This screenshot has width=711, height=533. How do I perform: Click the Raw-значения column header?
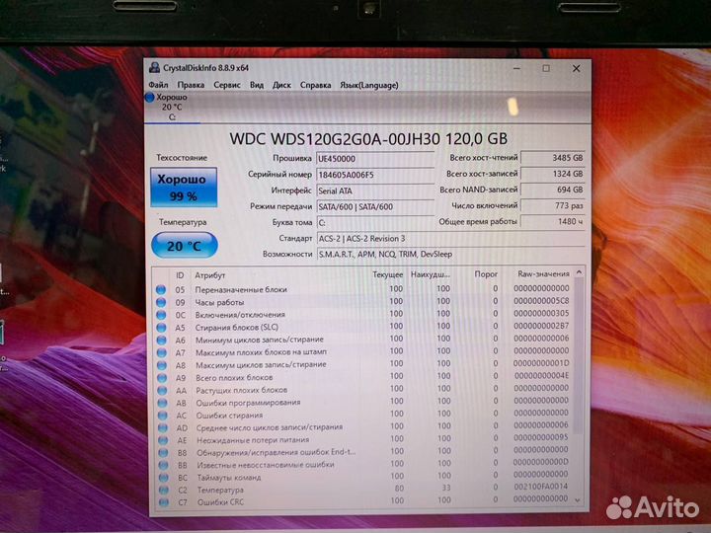(x=543, y=273)
